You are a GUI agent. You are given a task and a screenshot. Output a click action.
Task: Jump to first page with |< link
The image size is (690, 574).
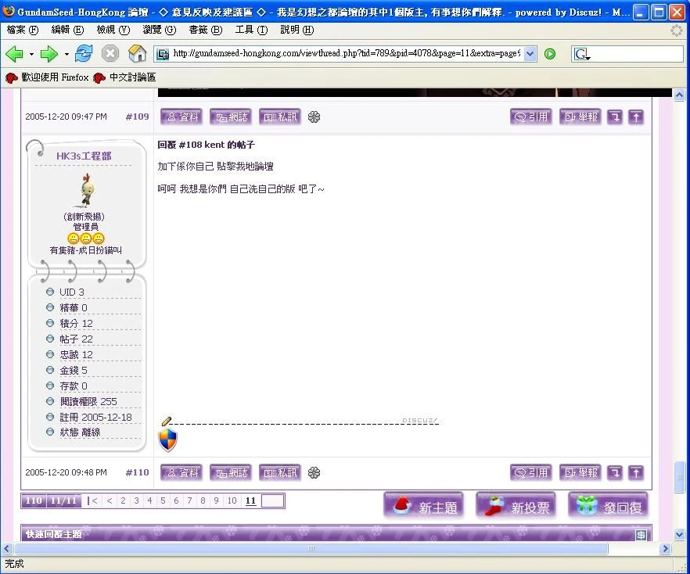click(92, 500)
